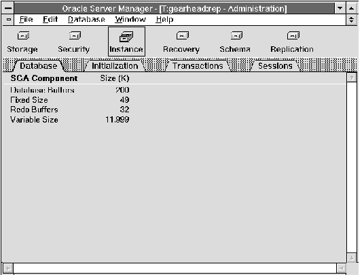Select the Variable Size row
The width and height of the screenshot is (364, 277).
70,120
